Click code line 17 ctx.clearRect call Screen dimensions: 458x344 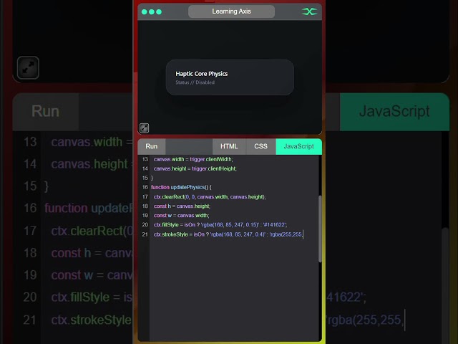click(210, 197)
